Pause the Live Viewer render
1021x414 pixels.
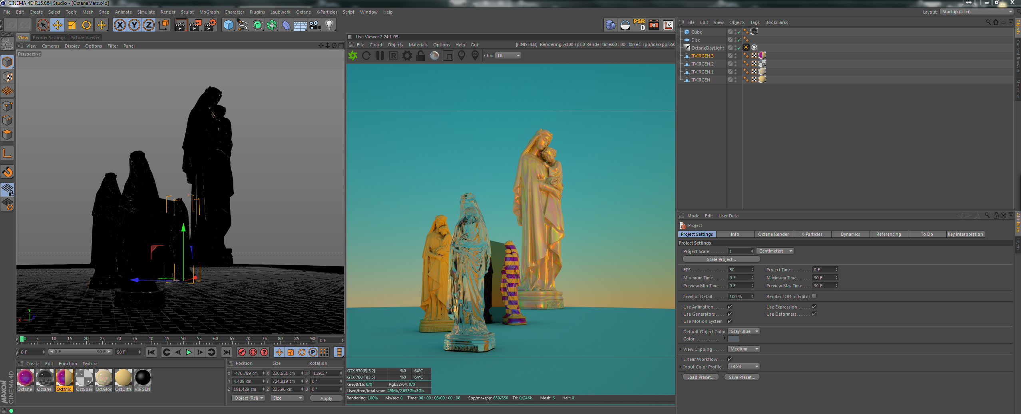coord(380,56)
